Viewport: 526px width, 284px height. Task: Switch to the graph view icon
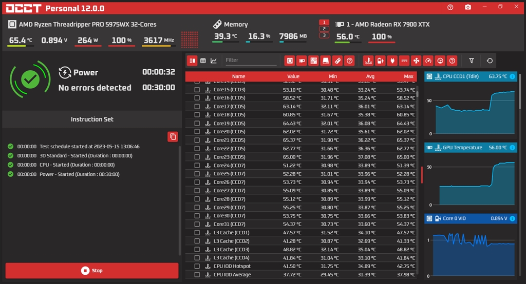pyautogui.click(x=214, y=60)
